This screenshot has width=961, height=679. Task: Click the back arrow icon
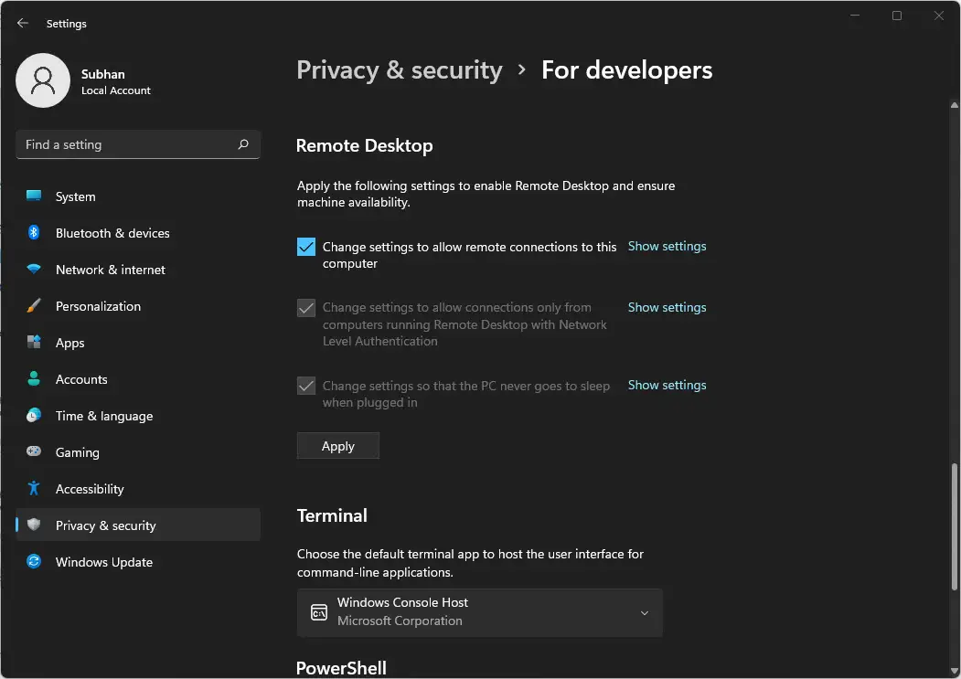click(x=23, y=23)
